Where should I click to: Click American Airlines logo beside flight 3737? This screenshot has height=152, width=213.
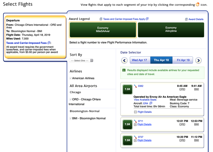pyautogui.click(x=135, y=137)
